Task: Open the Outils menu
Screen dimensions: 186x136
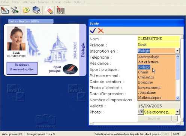Action: 77,2
